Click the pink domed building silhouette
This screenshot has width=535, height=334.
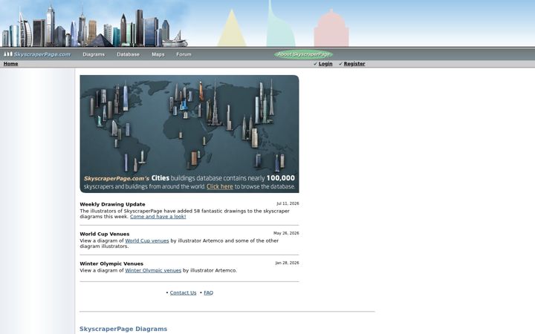click(331, 29)
